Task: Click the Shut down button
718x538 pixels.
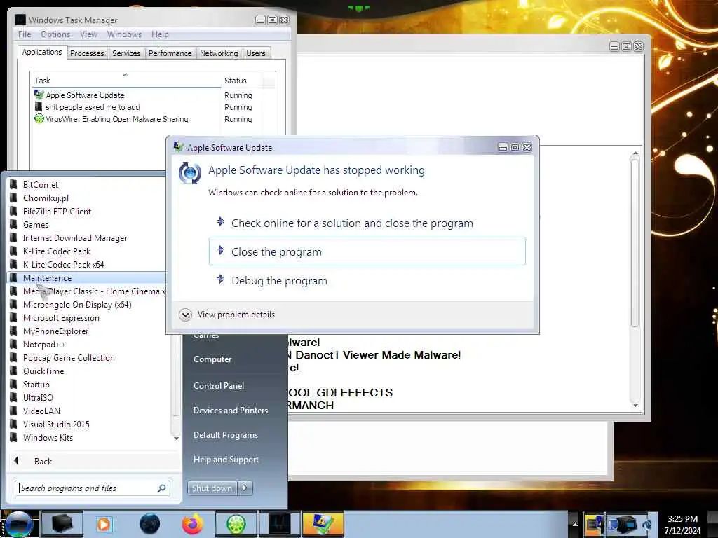Action: coord(212,488)
